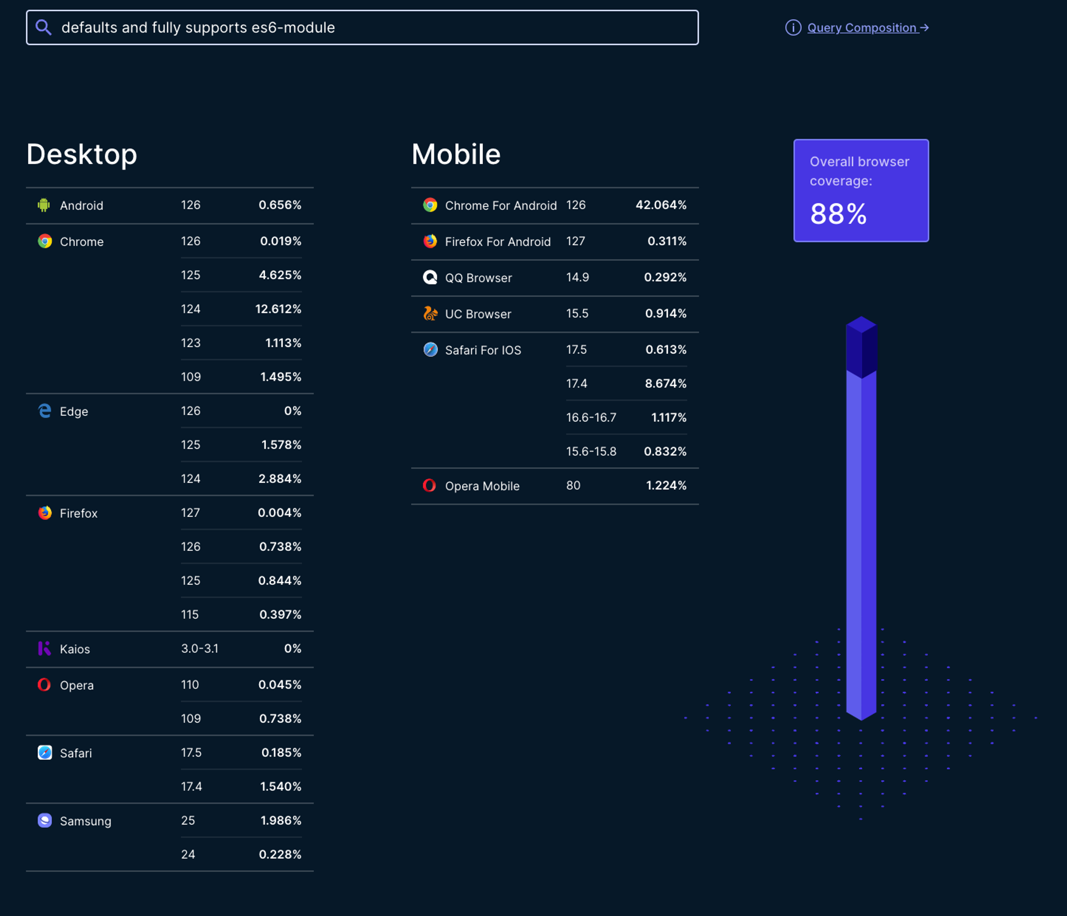Click the Opera Mobile icon
Viewport: 1067px width, 916px height.
pyautogui.click(x=430, y=485)
